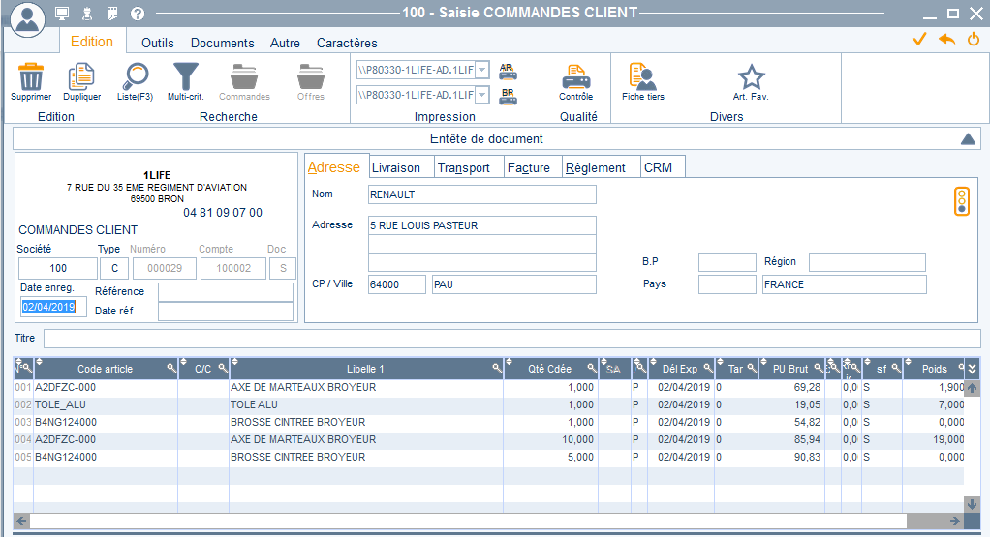Viewport: 990px width, 537px height.
Task: Click the Date enreg. field 02/04/2019
Action: (53, 307)
